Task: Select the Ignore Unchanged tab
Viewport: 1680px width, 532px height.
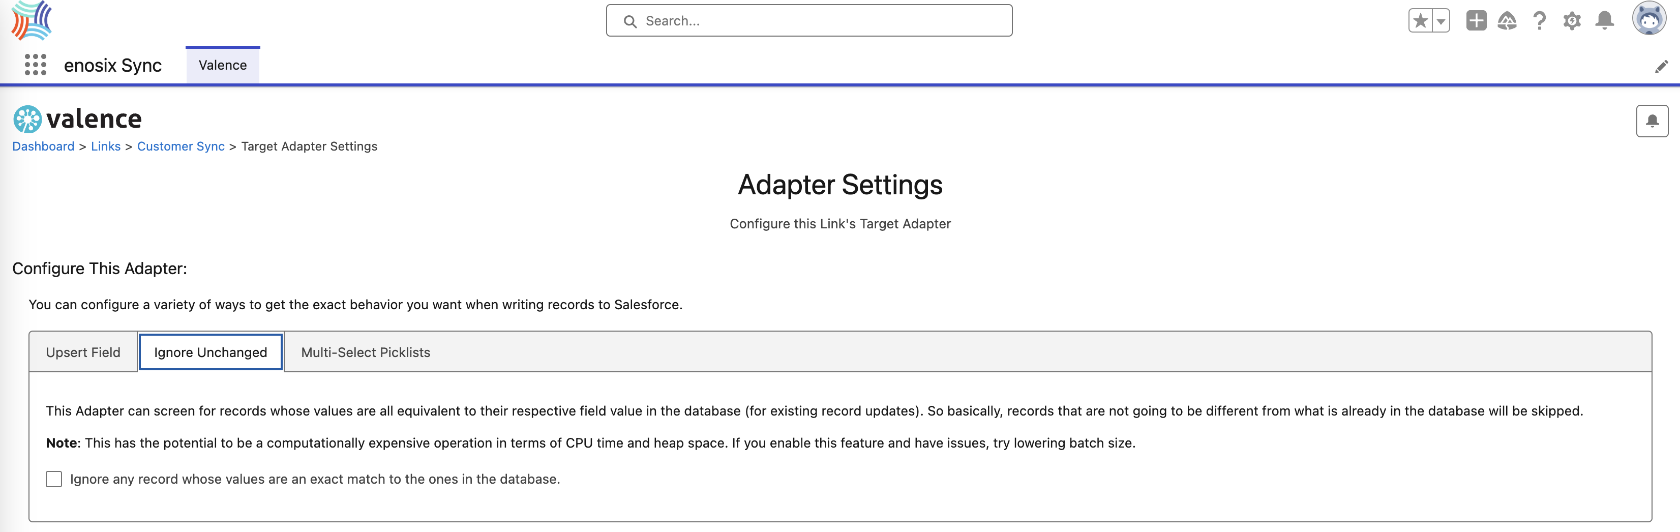Action: point(210,352)
